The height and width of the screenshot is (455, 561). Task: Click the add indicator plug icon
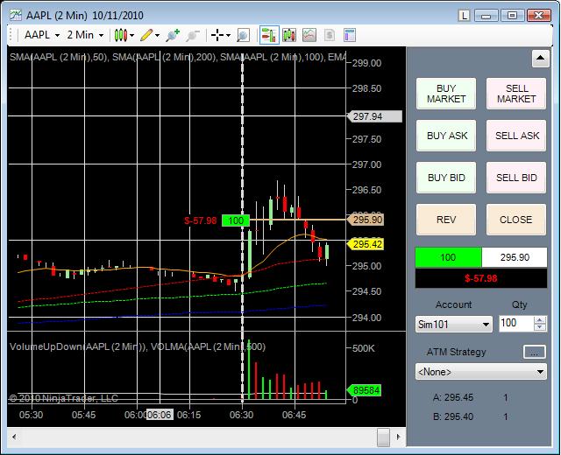[x=173, y=35]
